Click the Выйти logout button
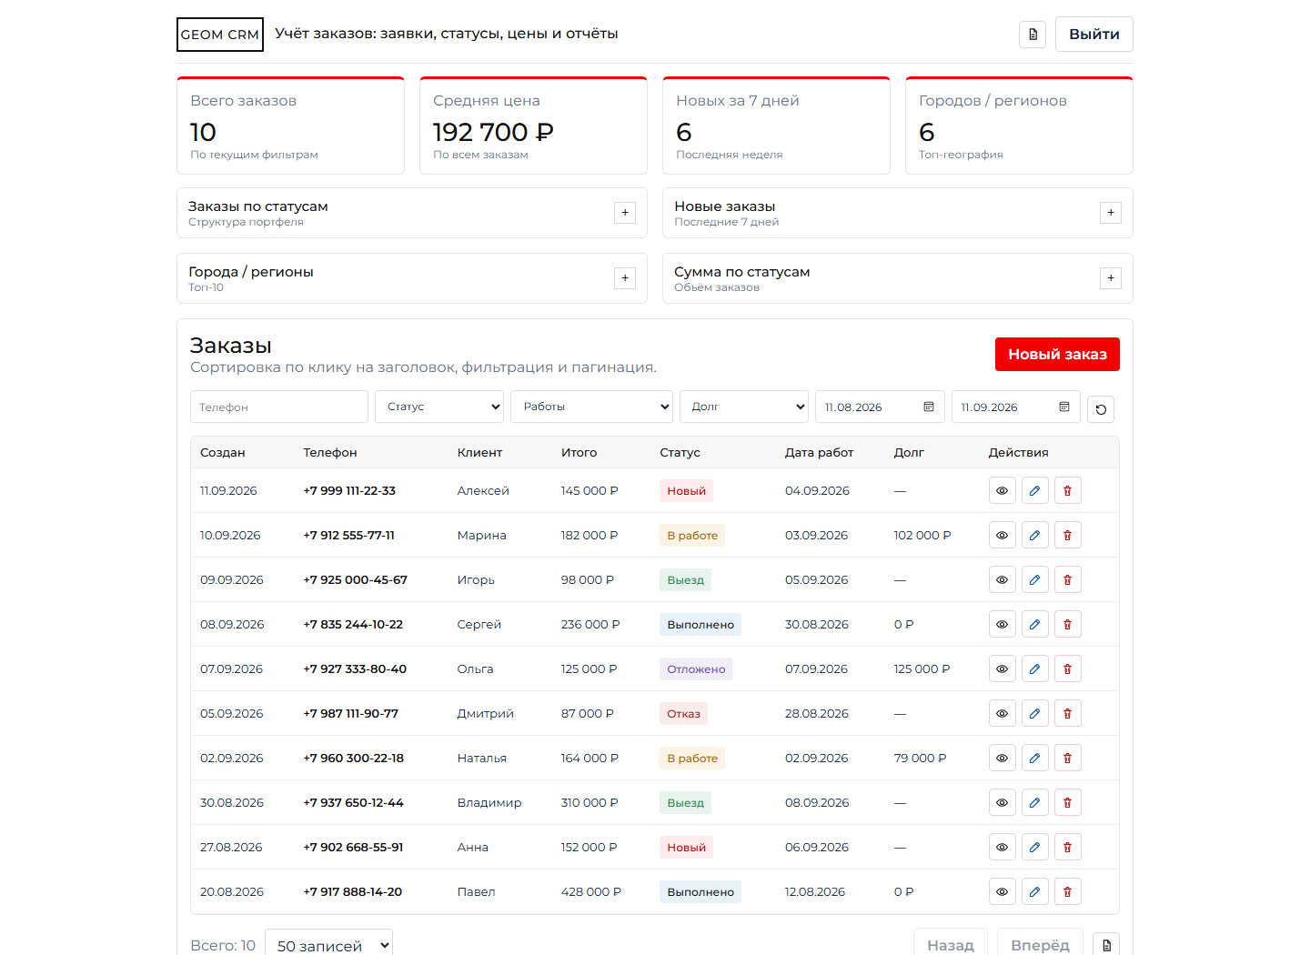The height and width of the screenshot is (955, 1310). click(x=1094, y=35)
